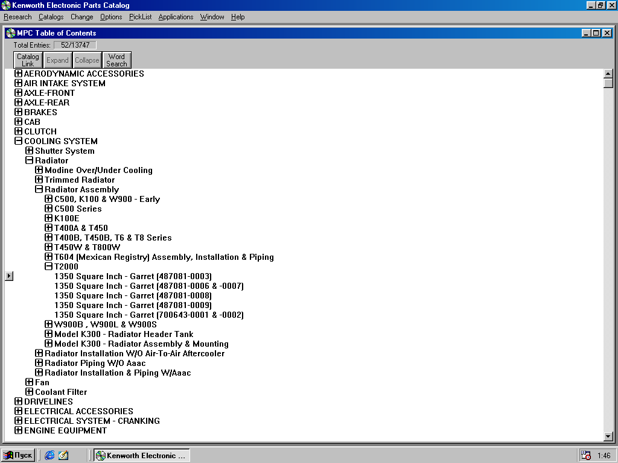
Task: Open the Window menu
Action: (x=212, y=17)
